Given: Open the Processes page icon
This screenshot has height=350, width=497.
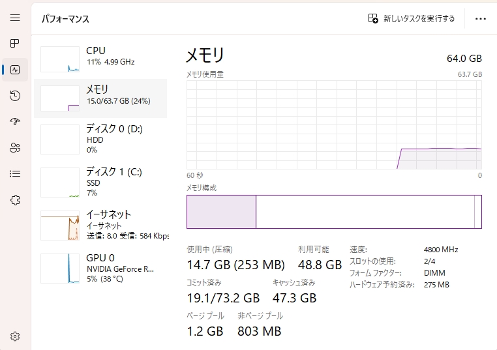Looking at the screenshot, I should [15, 44].
